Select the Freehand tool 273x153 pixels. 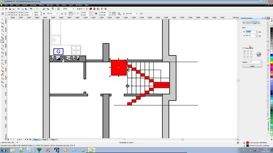[x=3, y=34]
